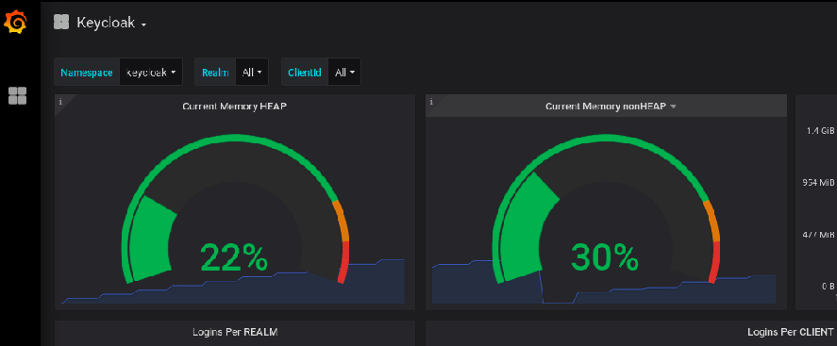The height and width of the screenshot is (346, 837).
Task: Open the Logins Per REALM panel title
Action: [235, 332]
